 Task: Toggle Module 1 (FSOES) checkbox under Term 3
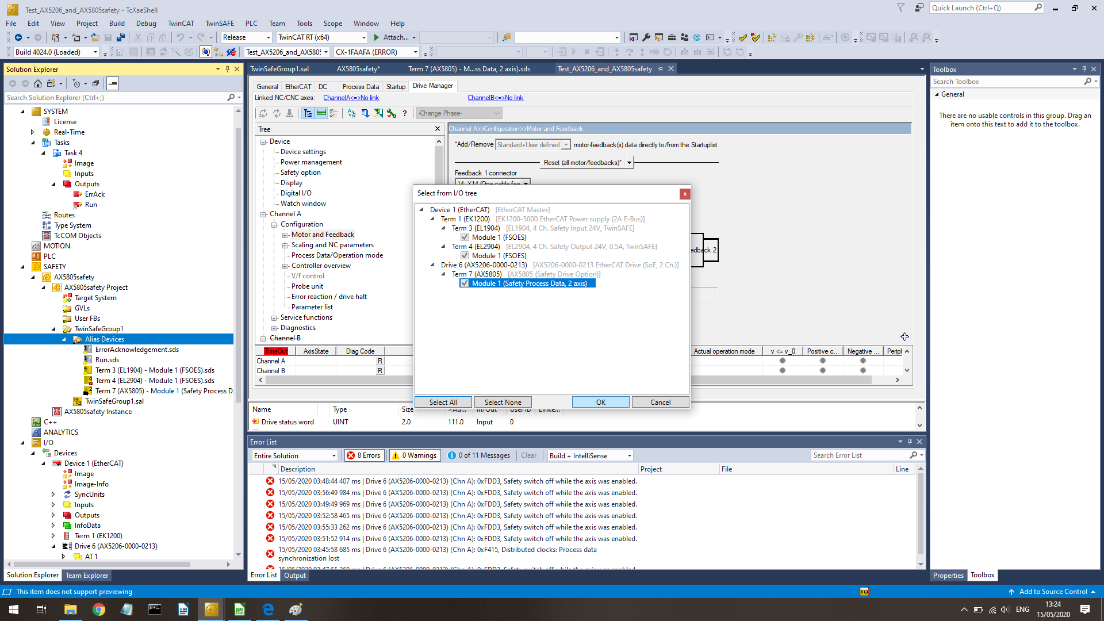click(465, 237)
